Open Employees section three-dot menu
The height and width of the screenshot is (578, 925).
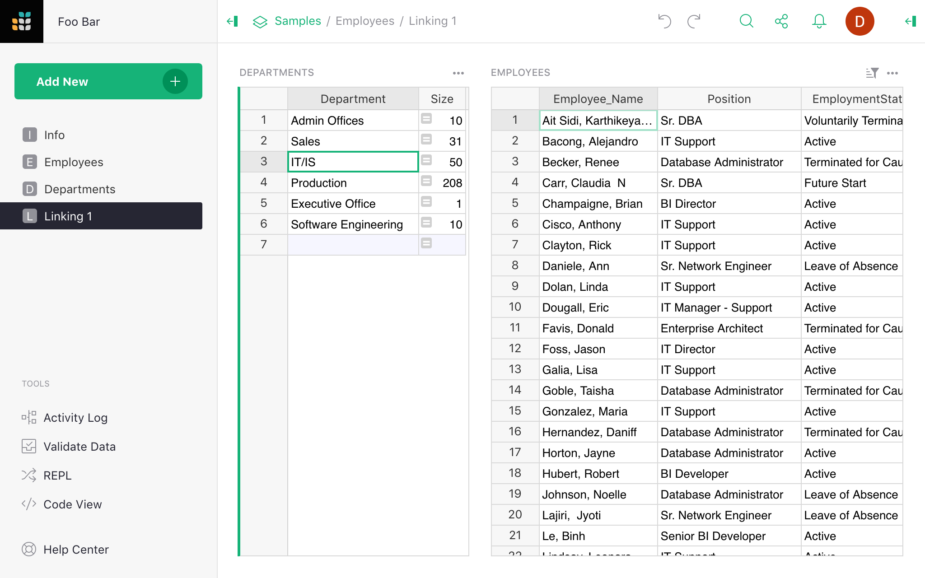pos(892,73)
